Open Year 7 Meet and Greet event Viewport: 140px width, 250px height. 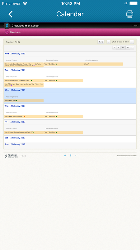[x=24, y=85]
